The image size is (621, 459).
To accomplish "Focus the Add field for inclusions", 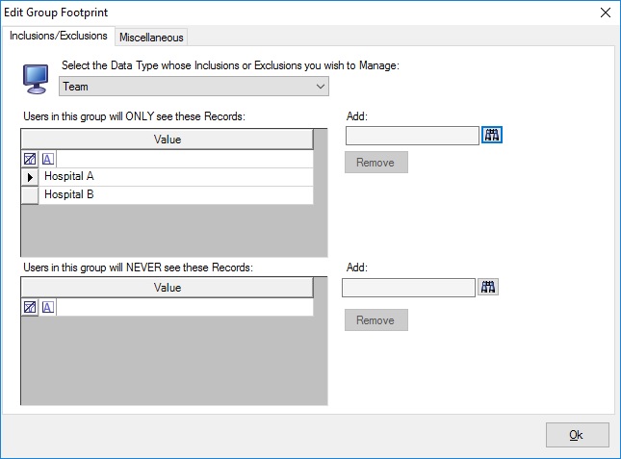I will pyautogui.click(x=411, y=136).
